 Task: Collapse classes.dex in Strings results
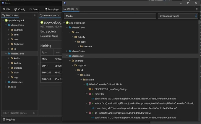pos(67,56)
